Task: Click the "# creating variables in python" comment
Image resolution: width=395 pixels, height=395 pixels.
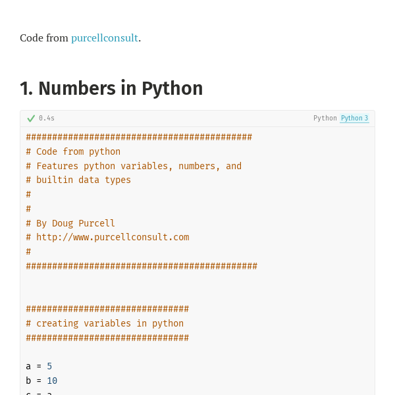Action: coord(105,323)
